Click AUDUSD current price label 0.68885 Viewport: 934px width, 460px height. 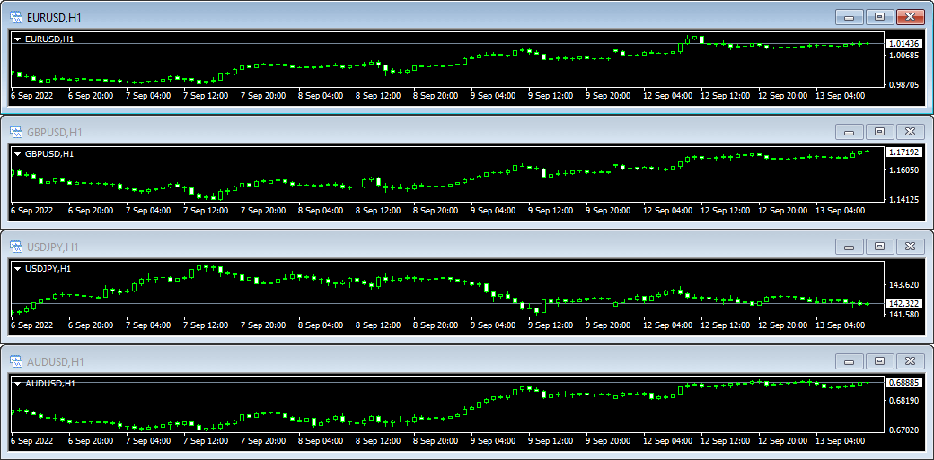(x=903, y=382)
